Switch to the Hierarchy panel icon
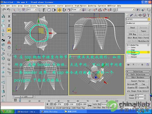152x114 pixels. pos(136,15)
